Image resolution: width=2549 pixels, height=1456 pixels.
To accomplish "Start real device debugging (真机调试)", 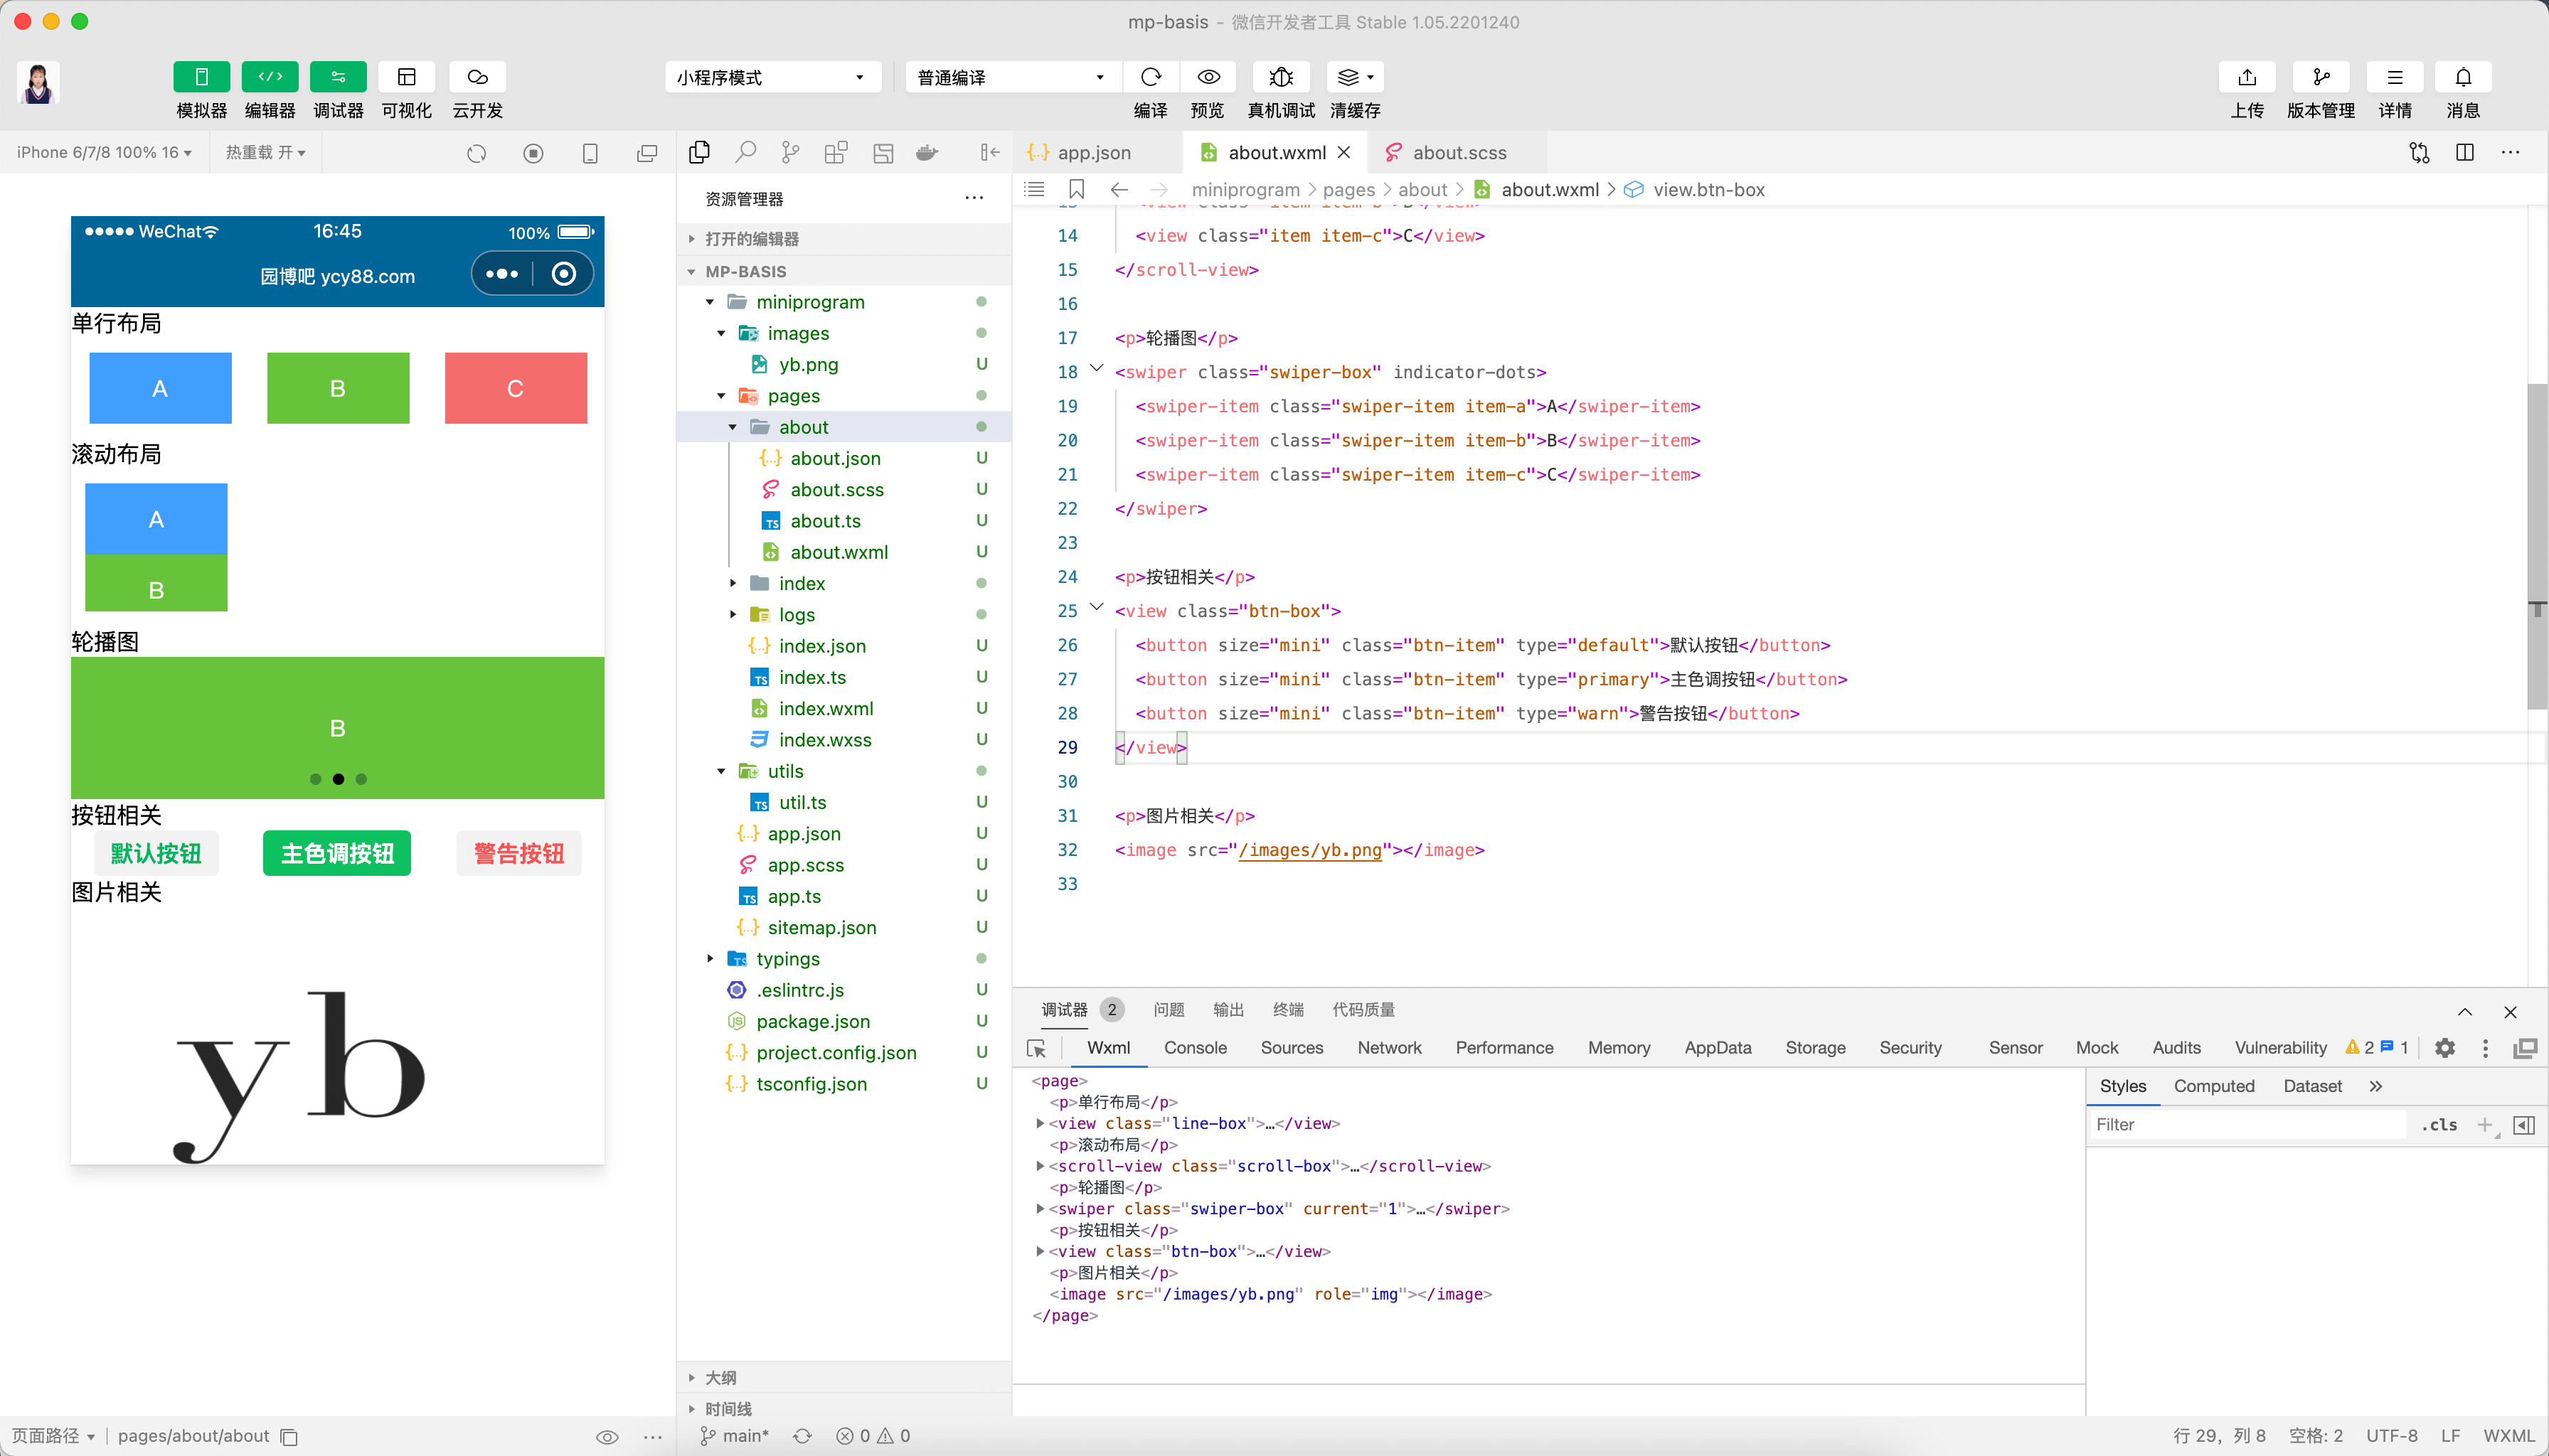I will (1280, 77).
